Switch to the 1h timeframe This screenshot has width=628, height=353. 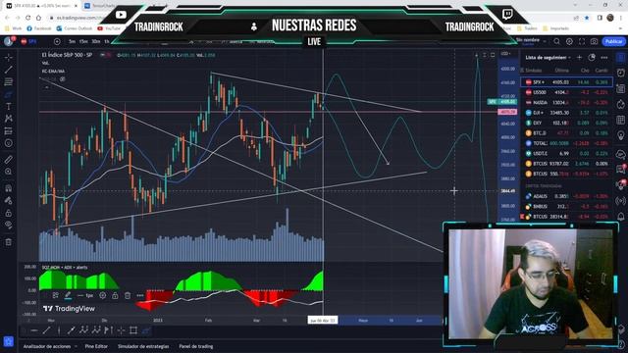coord(107,41)
